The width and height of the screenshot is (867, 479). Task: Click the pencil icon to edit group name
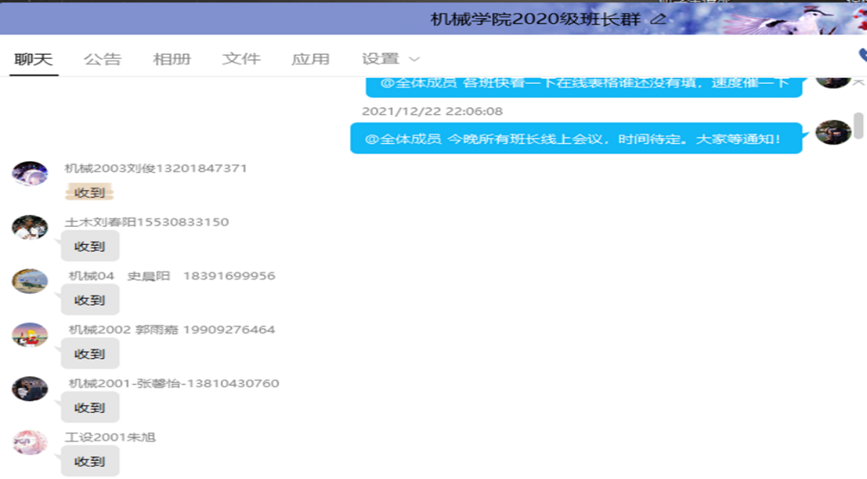[x=658, y=19]
